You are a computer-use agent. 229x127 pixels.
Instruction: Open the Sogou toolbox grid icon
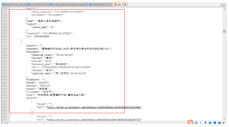coord(220,123)
